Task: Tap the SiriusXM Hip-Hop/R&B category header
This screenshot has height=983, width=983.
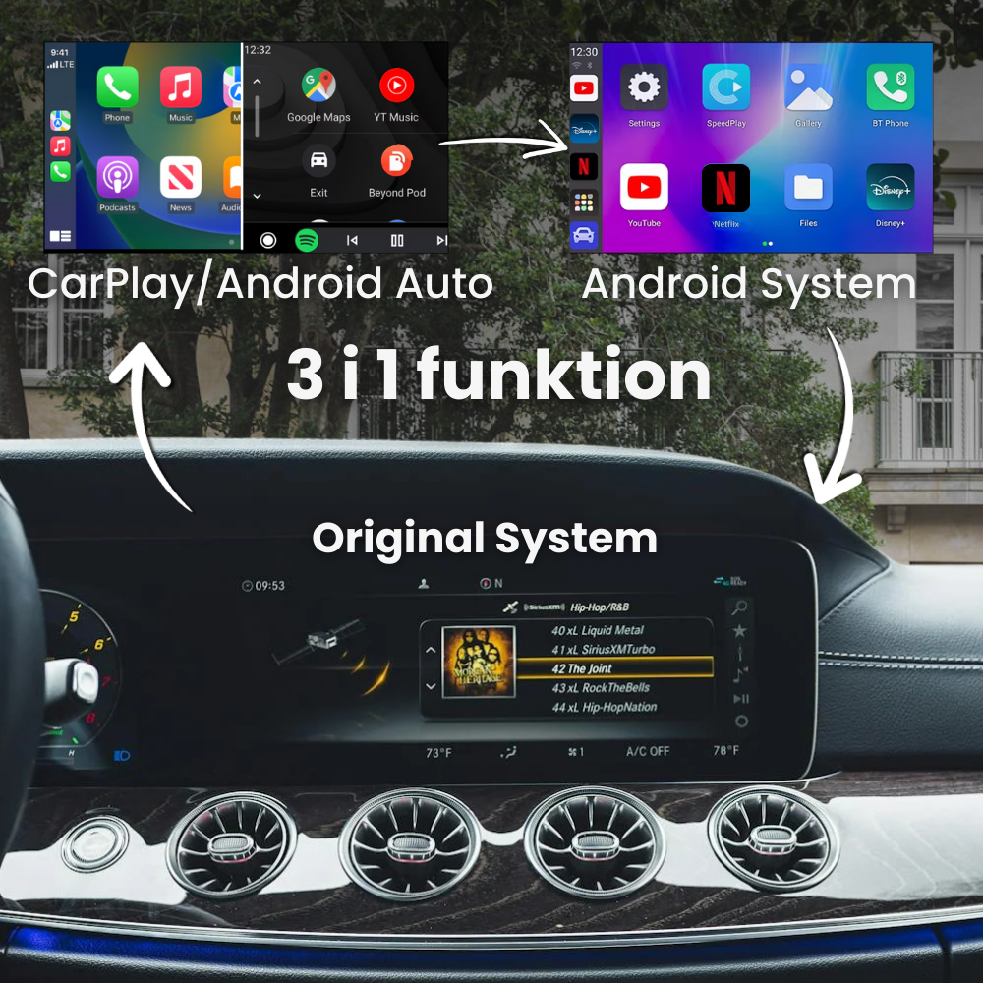Action: click(x=566, y=607)
